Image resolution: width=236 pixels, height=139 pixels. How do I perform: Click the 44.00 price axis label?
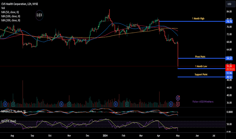click(229, 87)
